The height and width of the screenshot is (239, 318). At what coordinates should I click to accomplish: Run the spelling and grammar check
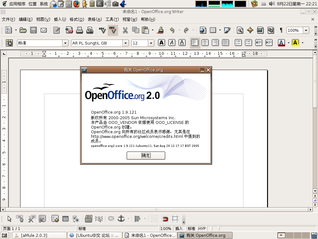pyautogui.click(x=102, y=30)
